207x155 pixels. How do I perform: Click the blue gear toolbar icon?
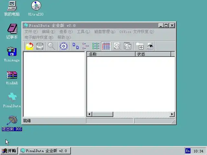point(64,46)
